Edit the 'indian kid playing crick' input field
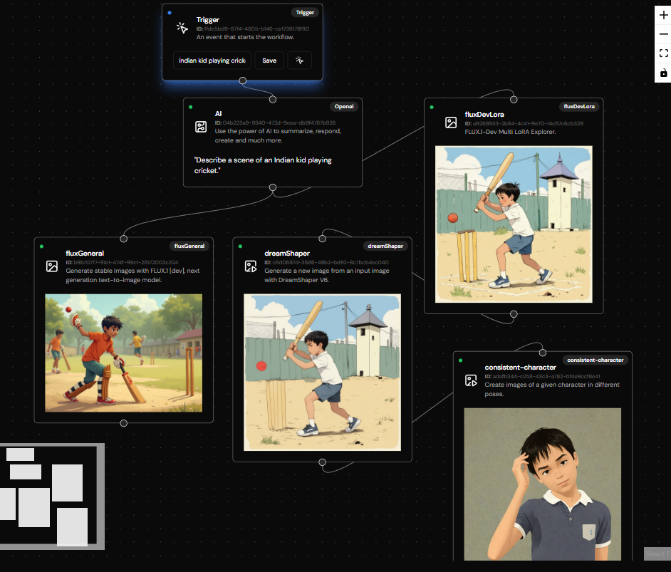Screen dimensions: 671x572 point(212,61)
